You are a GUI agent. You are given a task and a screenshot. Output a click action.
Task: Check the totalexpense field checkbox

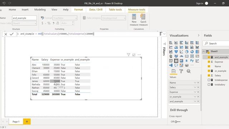click(209, 80)
